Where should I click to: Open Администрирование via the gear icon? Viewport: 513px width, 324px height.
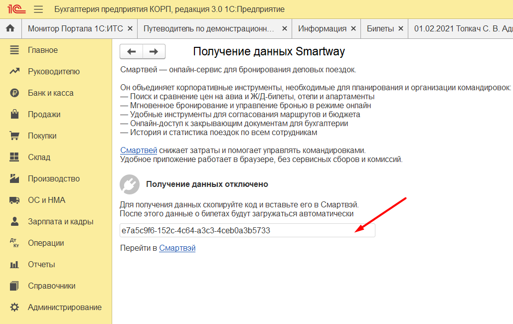(13, 307)
